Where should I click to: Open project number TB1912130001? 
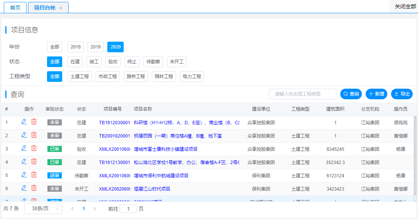pos(115,163)
